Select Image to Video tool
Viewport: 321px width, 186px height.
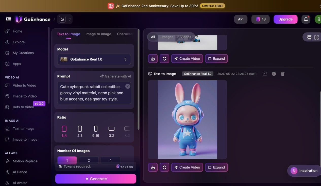coord(25,96)
